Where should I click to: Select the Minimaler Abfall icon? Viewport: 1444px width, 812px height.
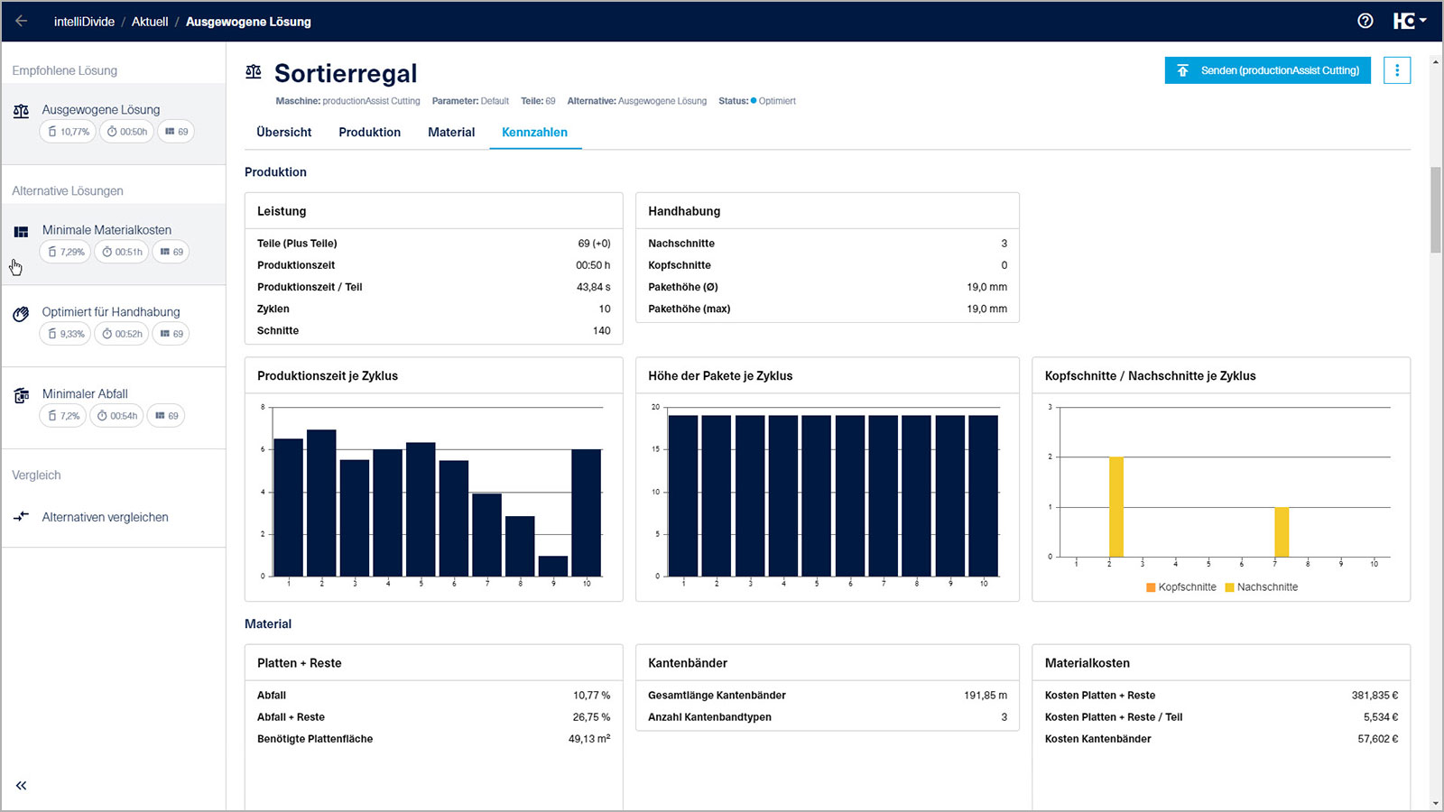21,395
